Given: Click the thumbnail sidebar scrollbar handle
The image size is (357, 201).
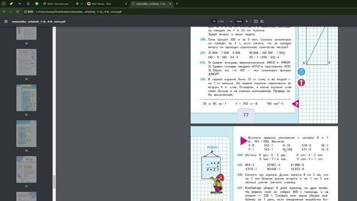Looking at the screenshot, I should point(54,181).
